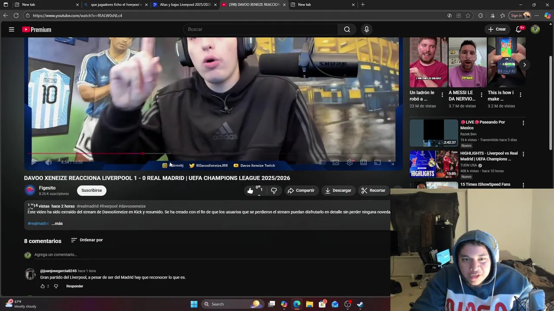Open Ordenar por sort dropdown
Viewport: 554px width, 311px height.
pos(87,240)
